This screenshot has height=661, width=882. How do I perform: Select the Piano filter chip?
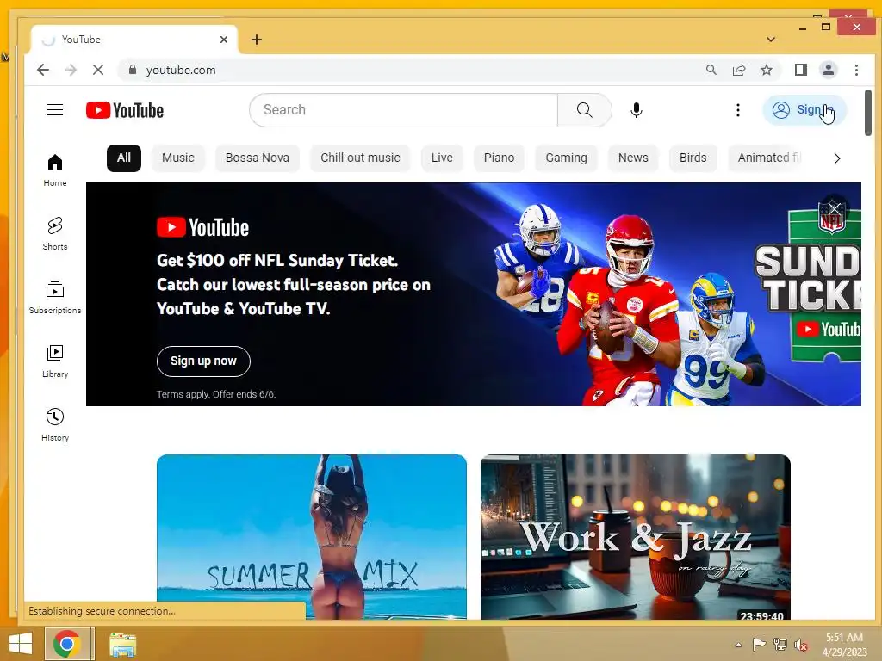(500, 158)
